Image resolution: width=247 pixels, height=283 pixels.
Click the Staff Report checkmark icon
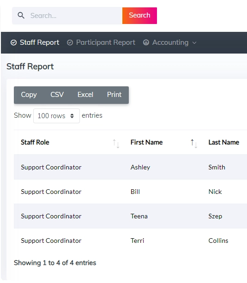tap(13, 42)
